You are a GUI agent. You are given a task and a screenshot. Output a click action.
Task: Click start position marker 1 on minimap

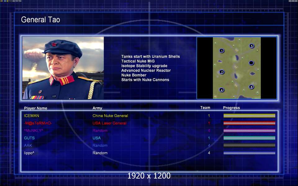pyautogui.click(x=222, y=51)
